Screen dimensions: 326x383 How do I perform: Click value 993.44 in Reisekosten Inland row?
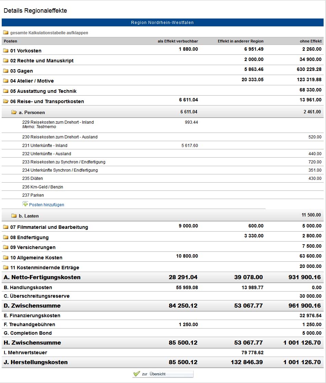pyautogui.click(x=191, y=122)
